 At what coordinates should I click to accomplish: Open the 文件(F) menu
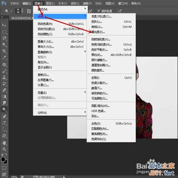point(15,4)
